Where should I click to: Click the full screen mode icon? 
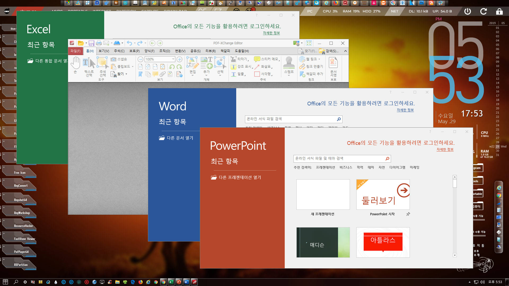(x=309, y=43)
